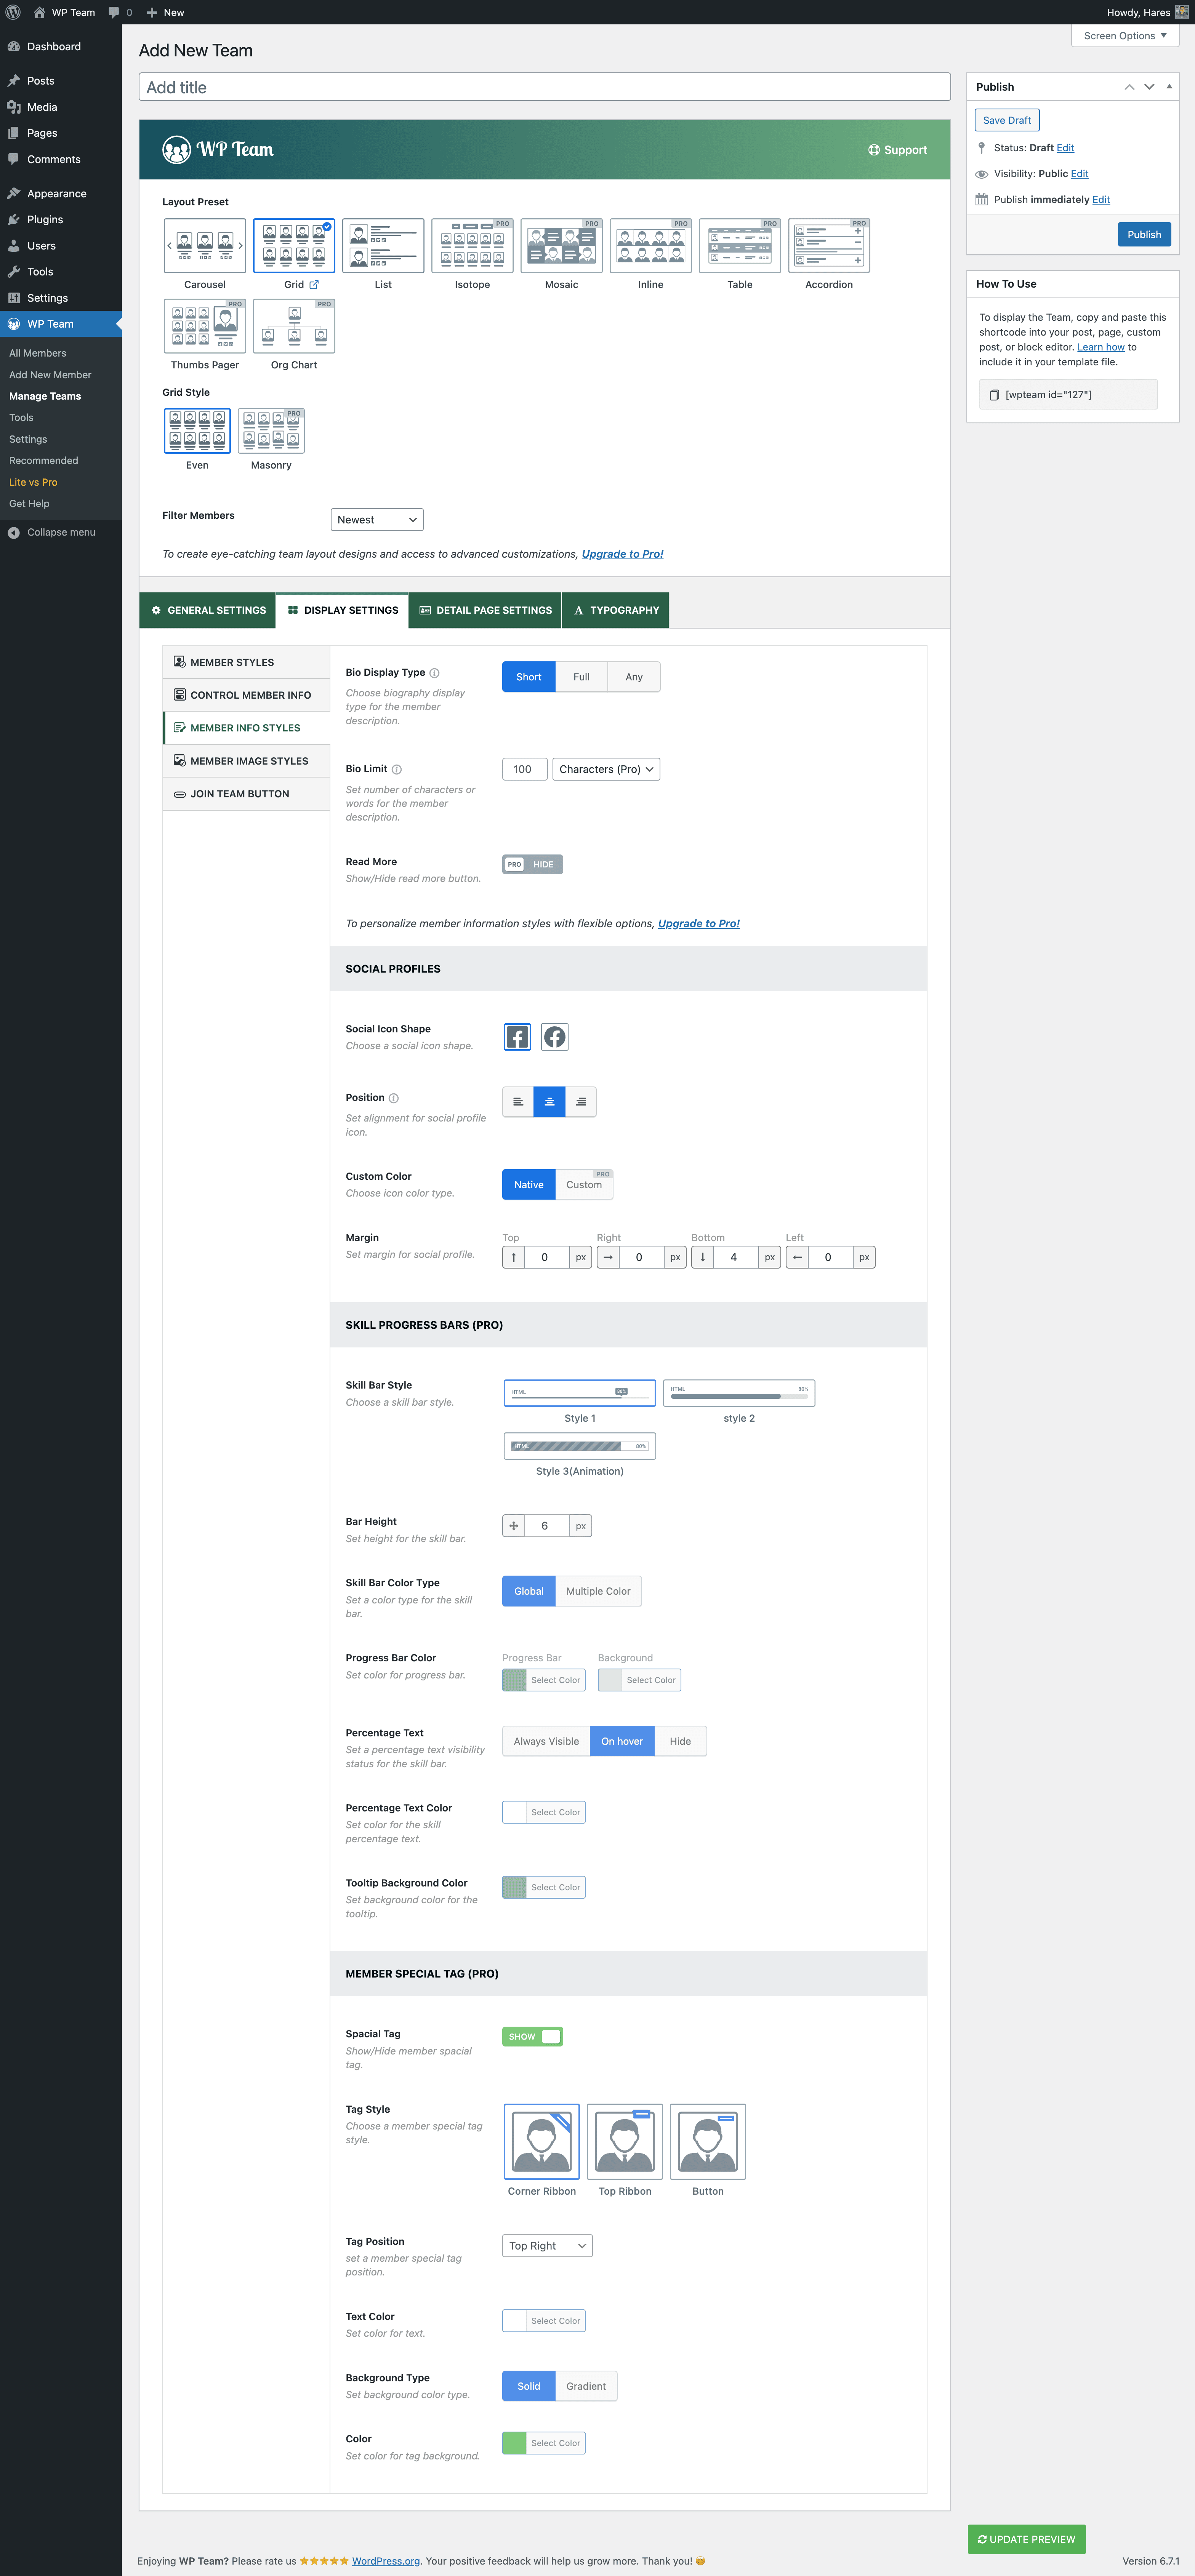
Task: Copy the wpteam shortcode icon
Action: [x=994, y=395]
